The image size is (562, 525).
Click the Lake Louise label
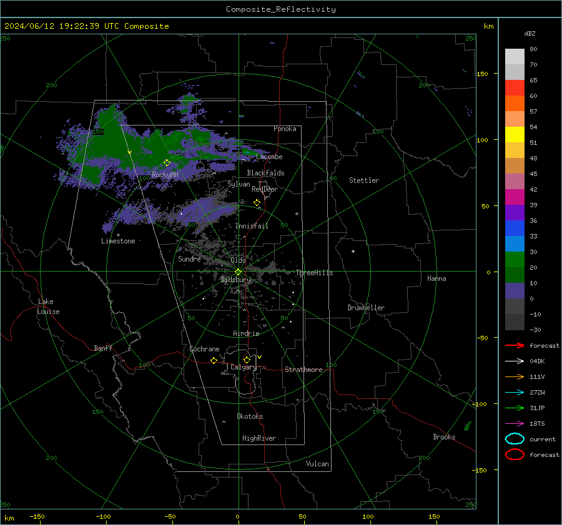pyautogui.click(x=48, y=307)
